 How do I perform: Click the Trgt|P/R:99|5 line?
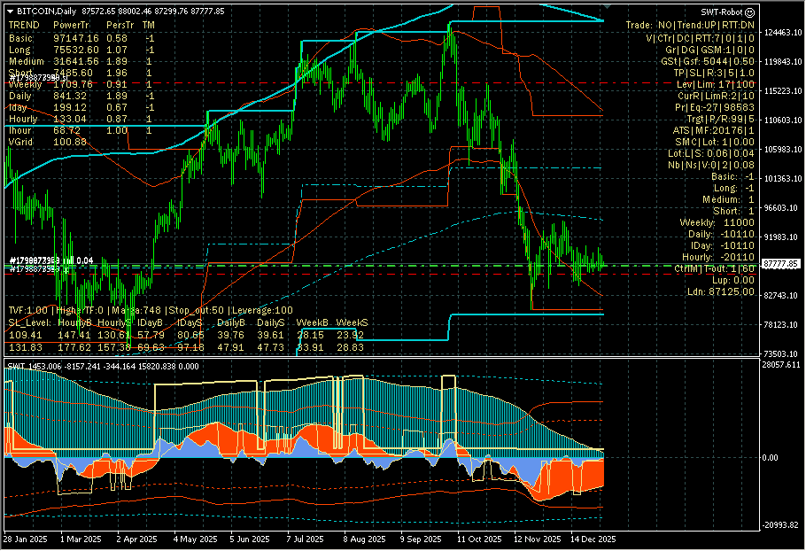[x=721, y=119]
